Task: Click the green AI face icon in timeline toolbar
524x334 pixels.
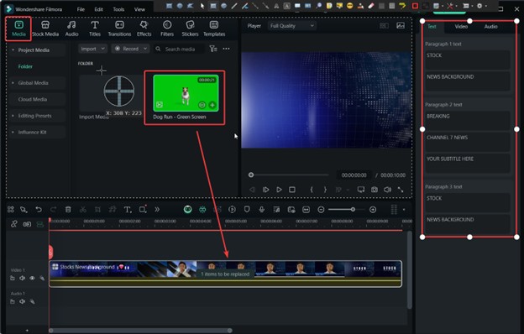Action: click(x=188, y=210)
